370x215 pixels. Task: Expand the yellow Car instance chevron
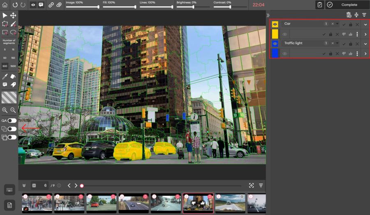click(x=365, y=34)
